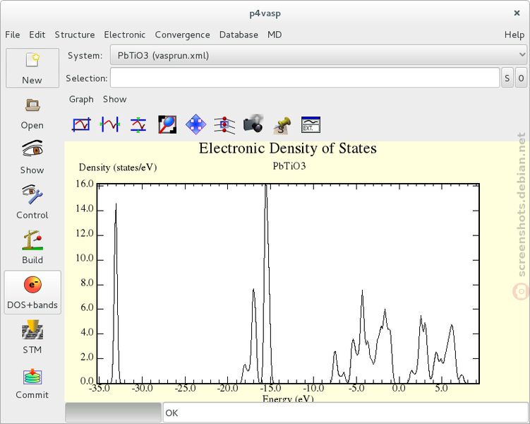The image size is (530, 424).
Task: Click the pushpin icon
Action: 282,125
